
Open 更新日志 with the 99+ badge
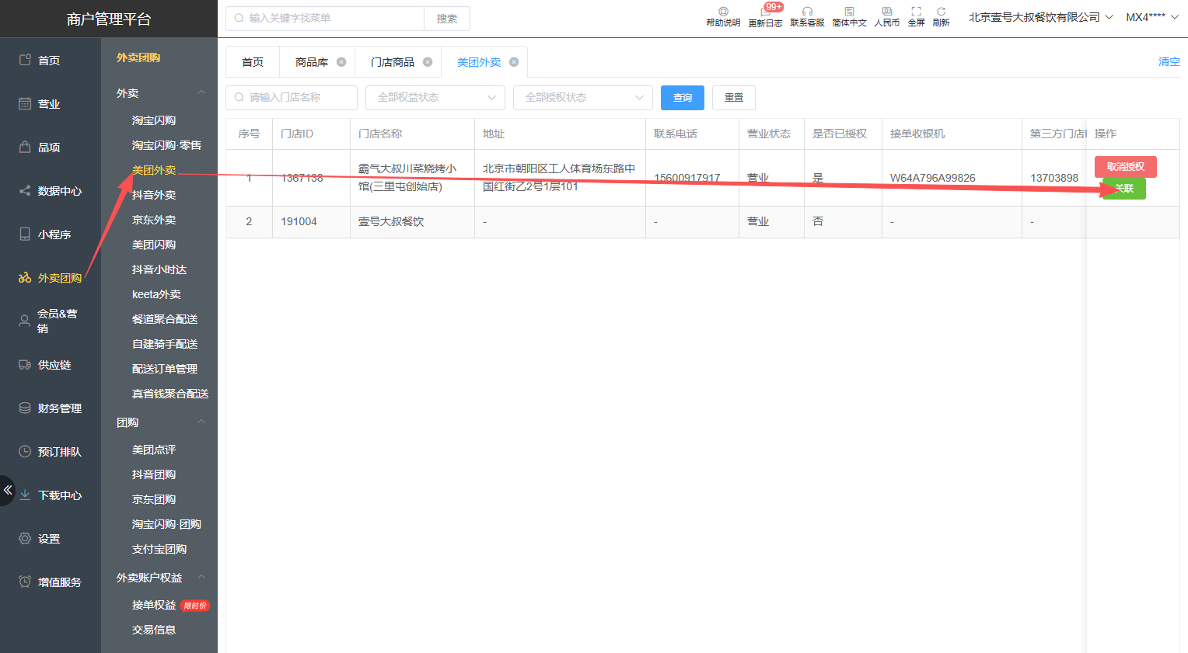[765, 16]
